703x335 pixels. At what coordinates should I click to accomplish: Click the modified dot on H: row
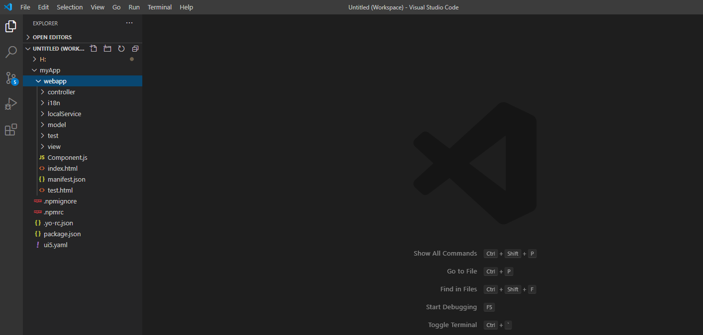132,59
